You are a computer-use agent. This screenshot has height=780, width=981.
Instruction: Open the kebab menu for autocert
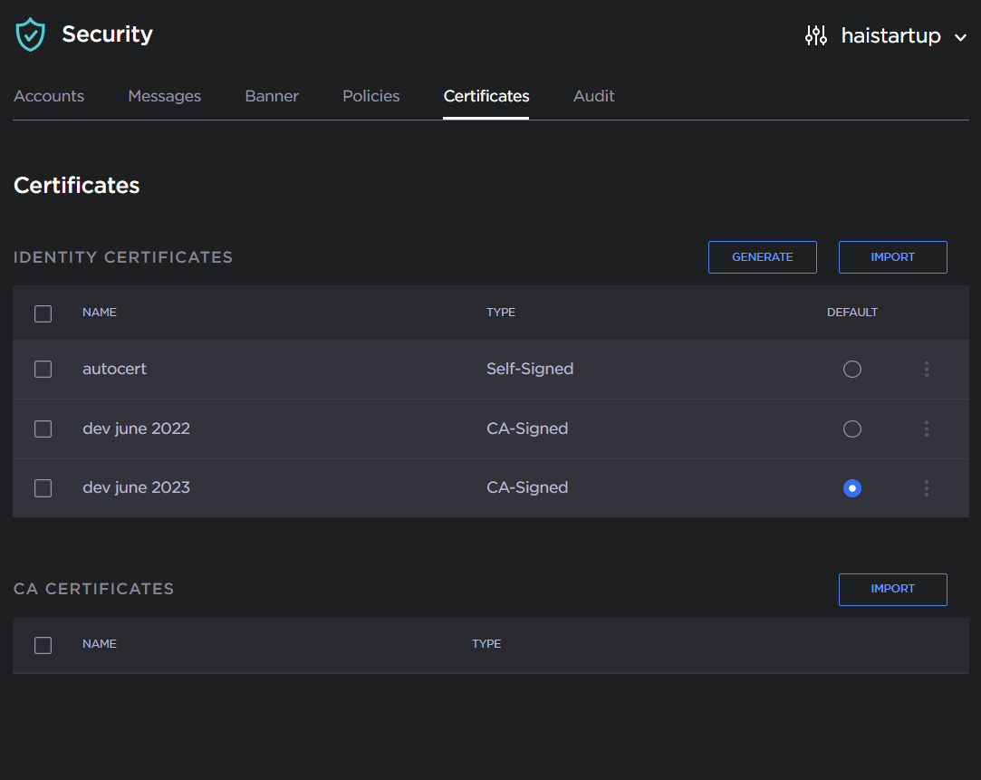click(x=926, y=369)
